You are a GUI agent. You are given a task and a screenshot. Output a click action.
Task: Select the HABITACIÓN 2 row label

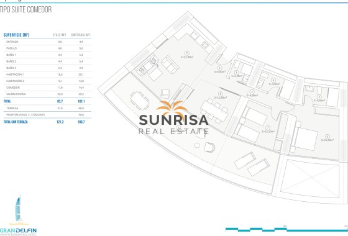[16, 81]
